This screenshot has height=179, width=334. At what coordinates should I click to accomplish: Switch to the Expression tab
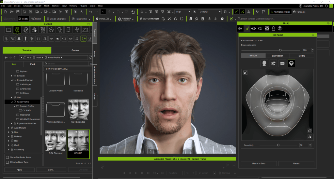[x=278, y=56]
